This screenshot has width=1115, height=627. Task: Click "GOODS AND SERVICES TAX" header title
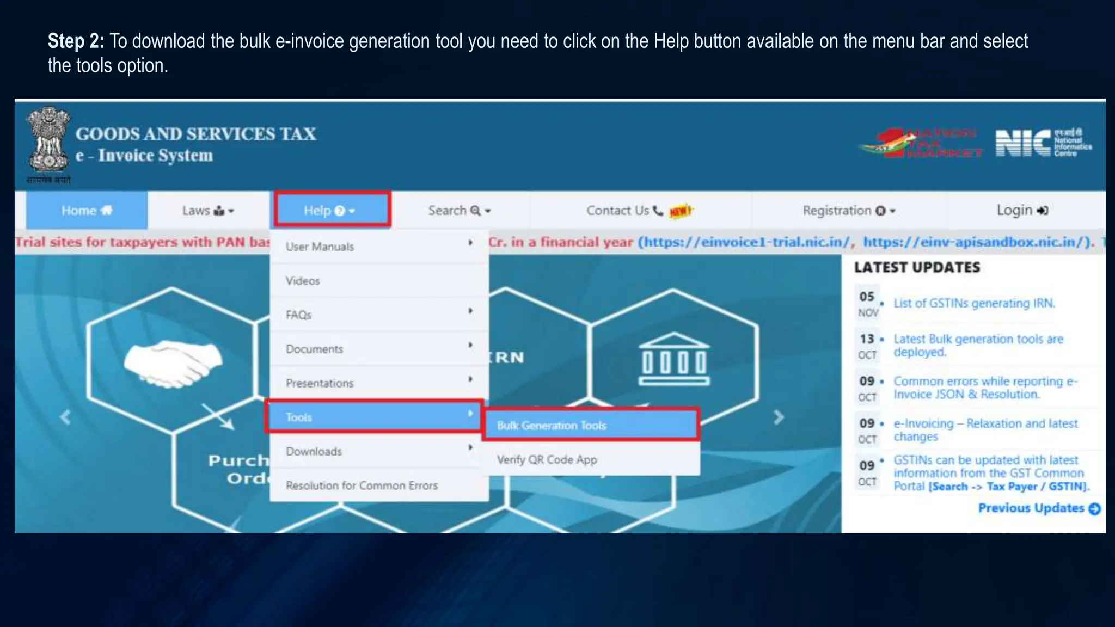pyautogui.click(x=195, y=134)
